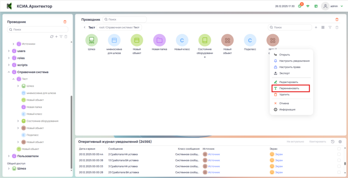Click the Квитировать button in the journal

(x=318, y=142)
